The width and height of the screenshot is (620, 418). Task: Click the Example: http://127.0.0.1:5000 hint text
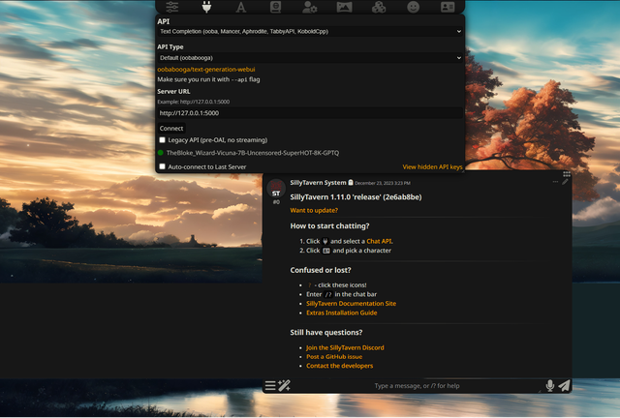click(x=194, y=102)
